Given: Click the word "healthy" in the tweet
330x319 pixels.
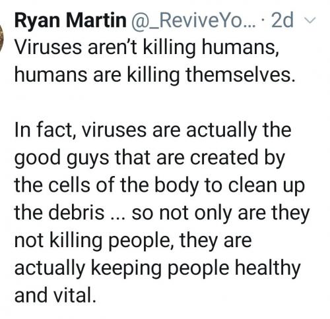Looking at the screenshot, I should coord(268,268).
